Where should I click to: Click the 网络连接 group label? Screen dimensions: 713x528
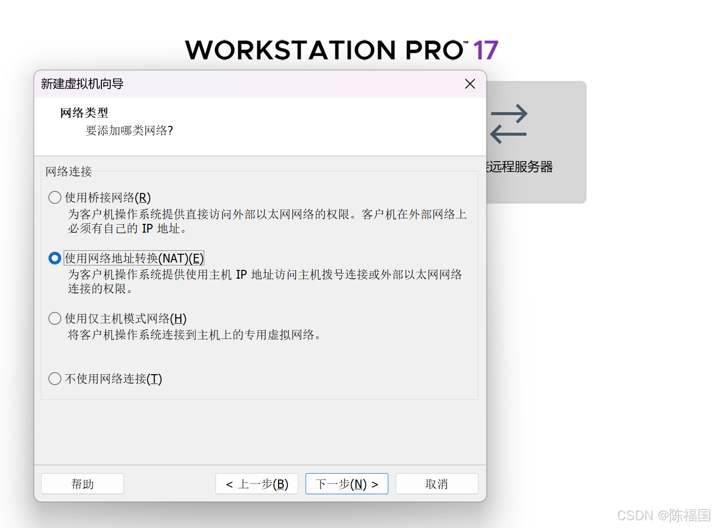pyautogui.click(x=69, y=171)
